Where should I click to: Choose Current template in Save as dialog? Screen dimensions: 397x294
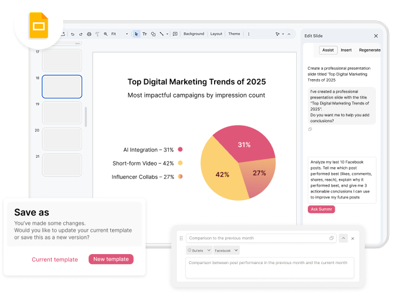point(55,259)
